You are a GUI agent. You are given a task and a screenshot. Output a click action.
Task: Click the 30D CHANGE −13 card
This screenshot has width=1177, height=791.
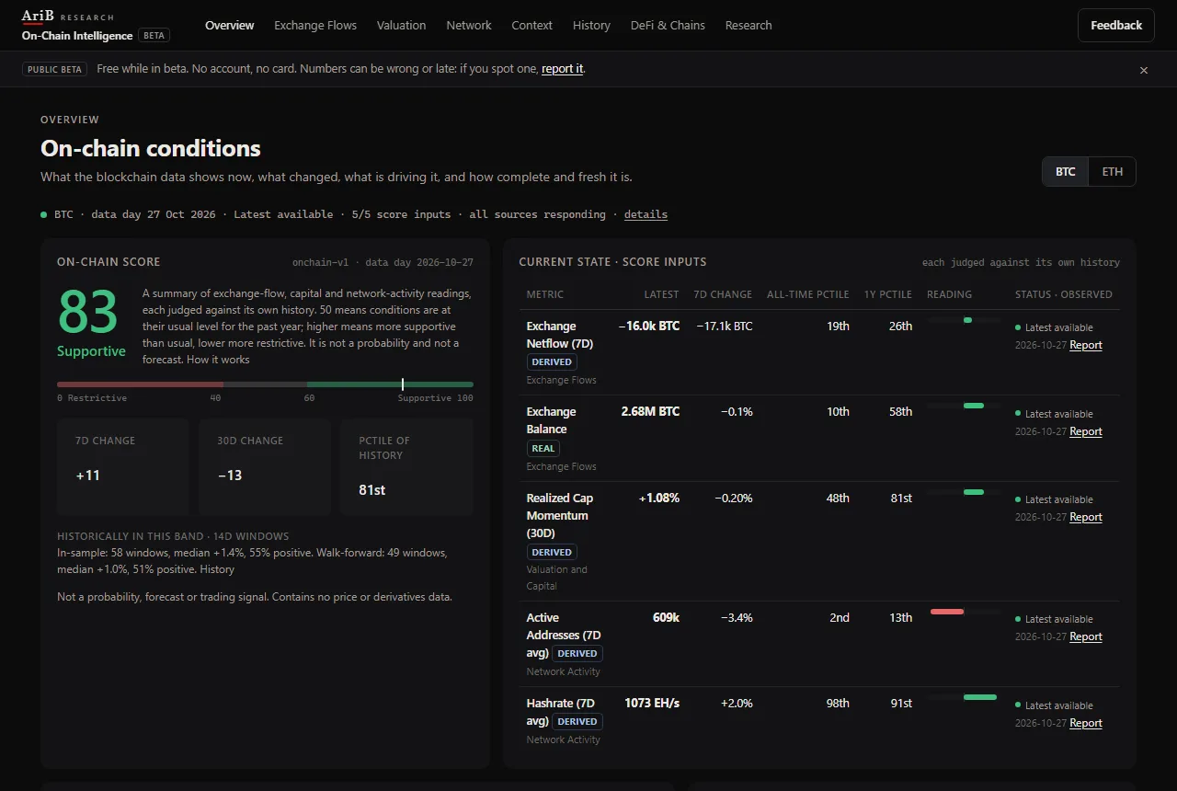pyautogui.click(x=265, y=466)
